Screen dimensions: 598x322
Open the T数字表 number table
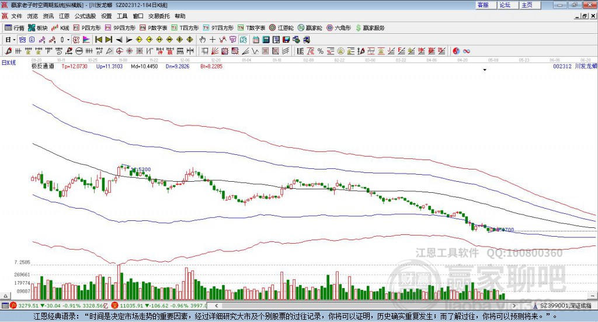[x=251, y=28]
